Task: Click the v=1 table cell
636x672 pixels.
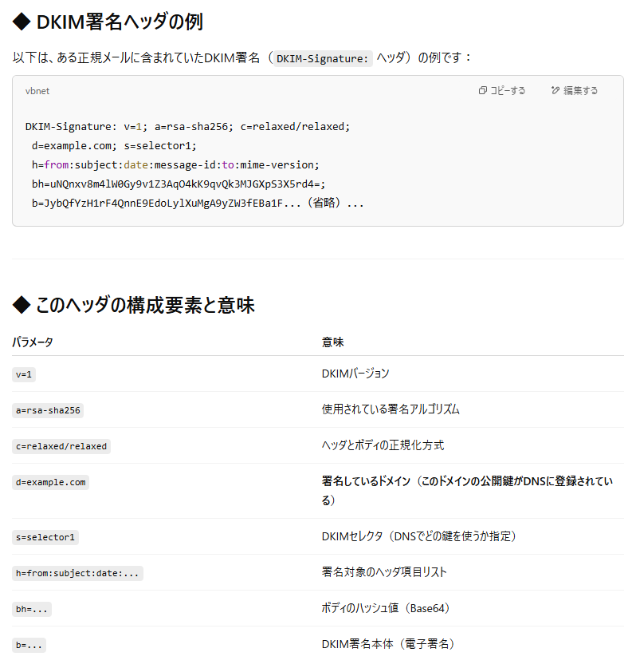Action: tap(24, 374)
